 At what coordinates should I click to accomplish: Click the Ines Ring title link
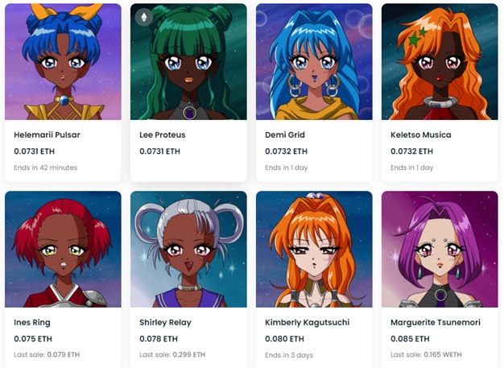32,322
